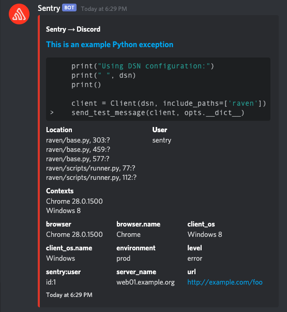Click the BOT badge next to Sentry
Image resolution: width=287 pixels, height=312 pixels.
click(x=69, y=8)
